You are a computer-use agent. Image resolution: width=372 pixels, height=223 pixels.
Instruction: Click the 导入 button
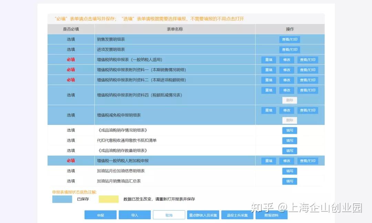pos(135,214)
